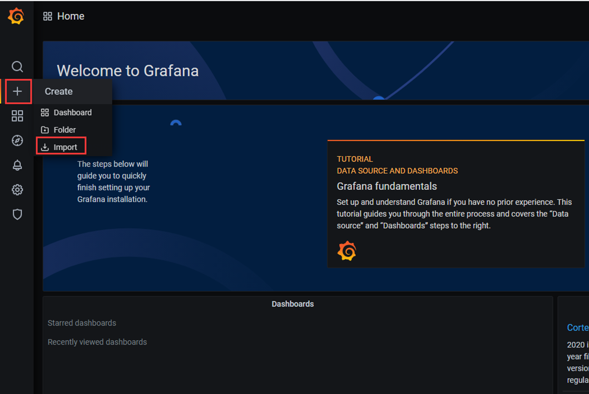This screenshot has width=589, height=394.
Task: Click the TUTORIAL label on the card
Action: coord(355,159)
